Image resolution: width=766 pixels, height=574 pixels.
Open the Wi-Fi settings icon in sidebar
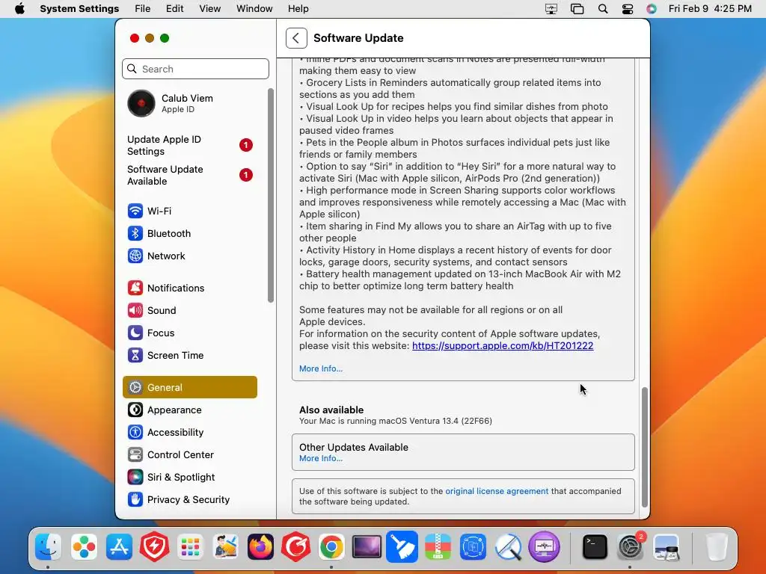tap(135, 211)
